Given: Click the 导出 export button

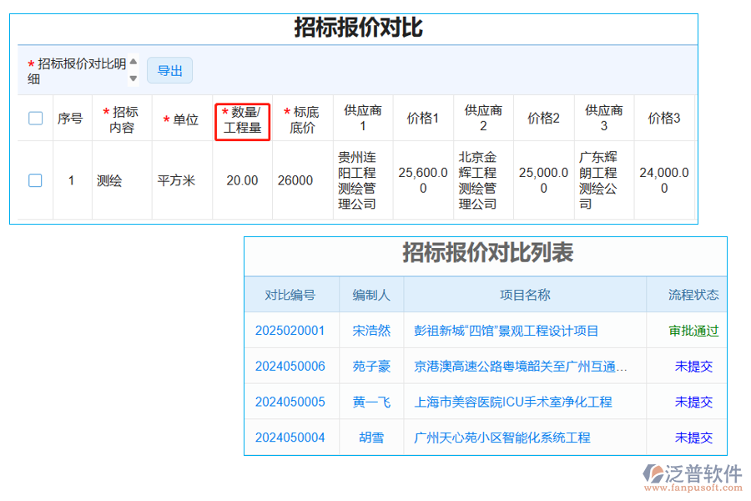Looking at the screenshot, I should click(169, 70).
